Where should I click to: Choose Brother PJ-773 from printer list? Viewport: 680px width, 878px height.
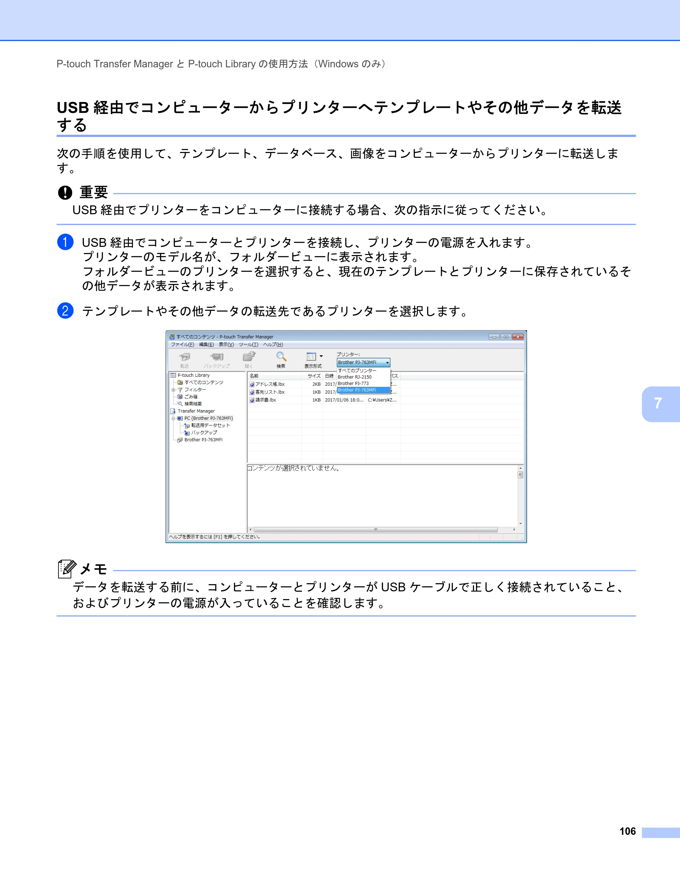tap(363, 384)
